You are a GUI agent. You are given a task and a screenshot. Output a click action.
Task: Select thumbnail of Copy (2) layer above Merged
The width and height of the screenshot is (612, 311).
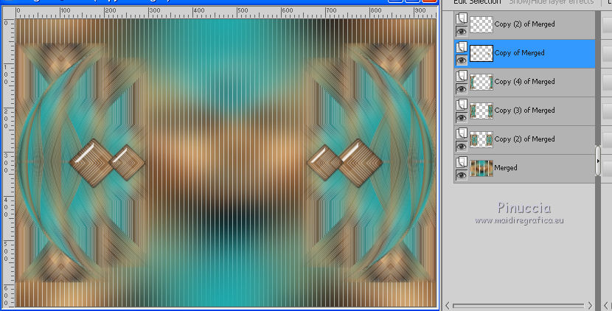481,140
